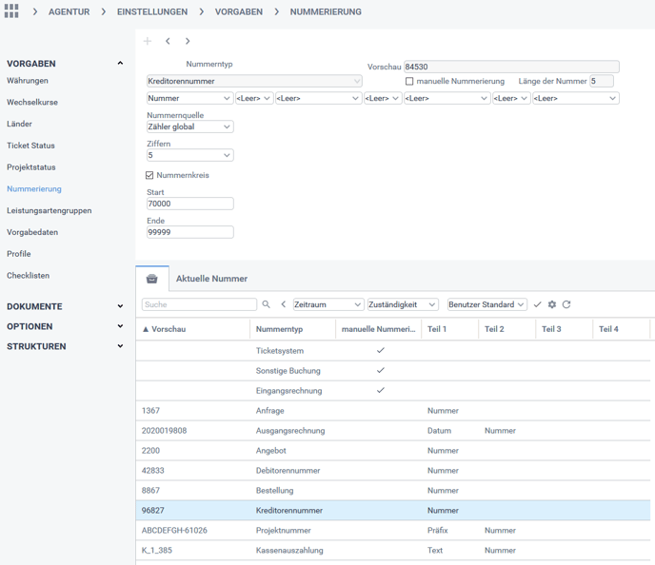Open the Ziffern dropdown

(189, 155)
